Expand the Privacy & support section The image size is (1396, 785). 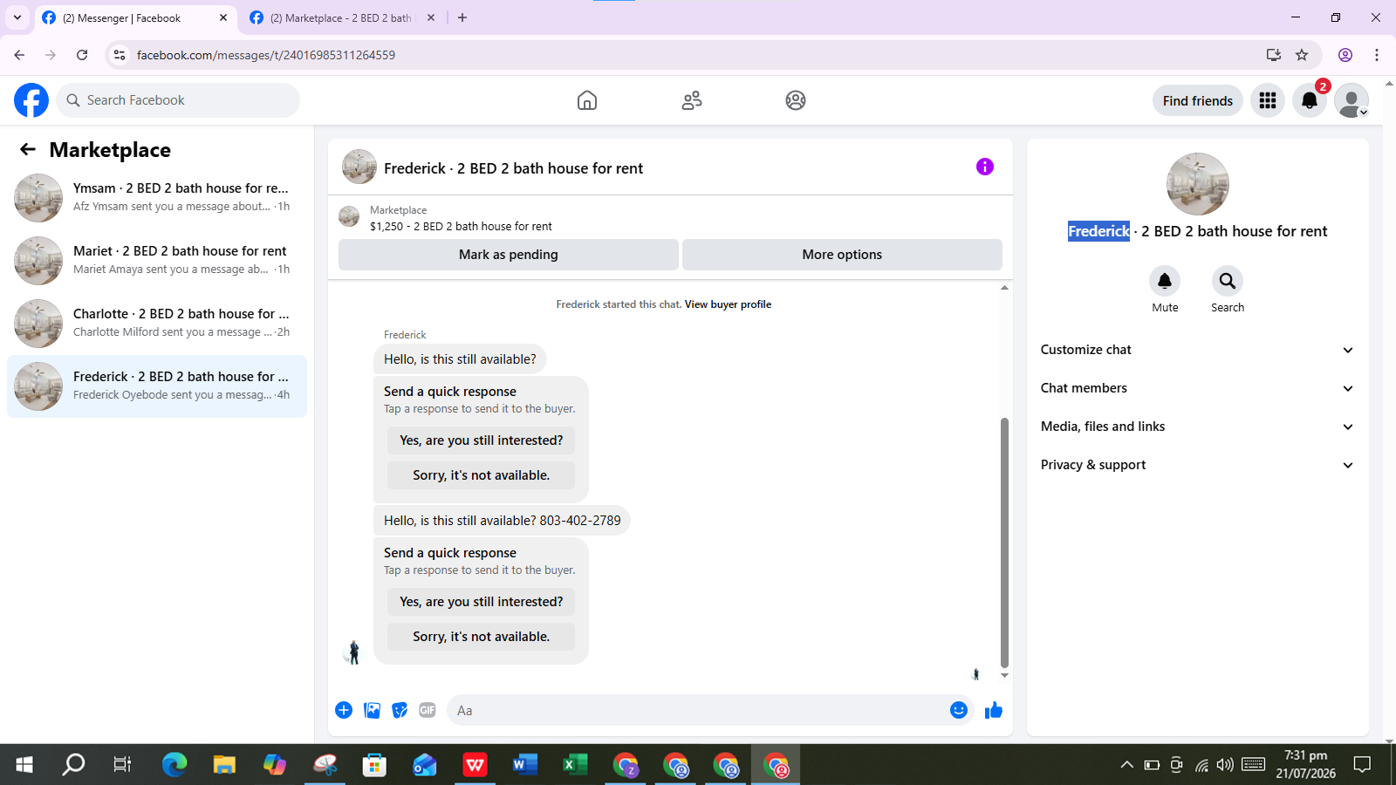1197,465
